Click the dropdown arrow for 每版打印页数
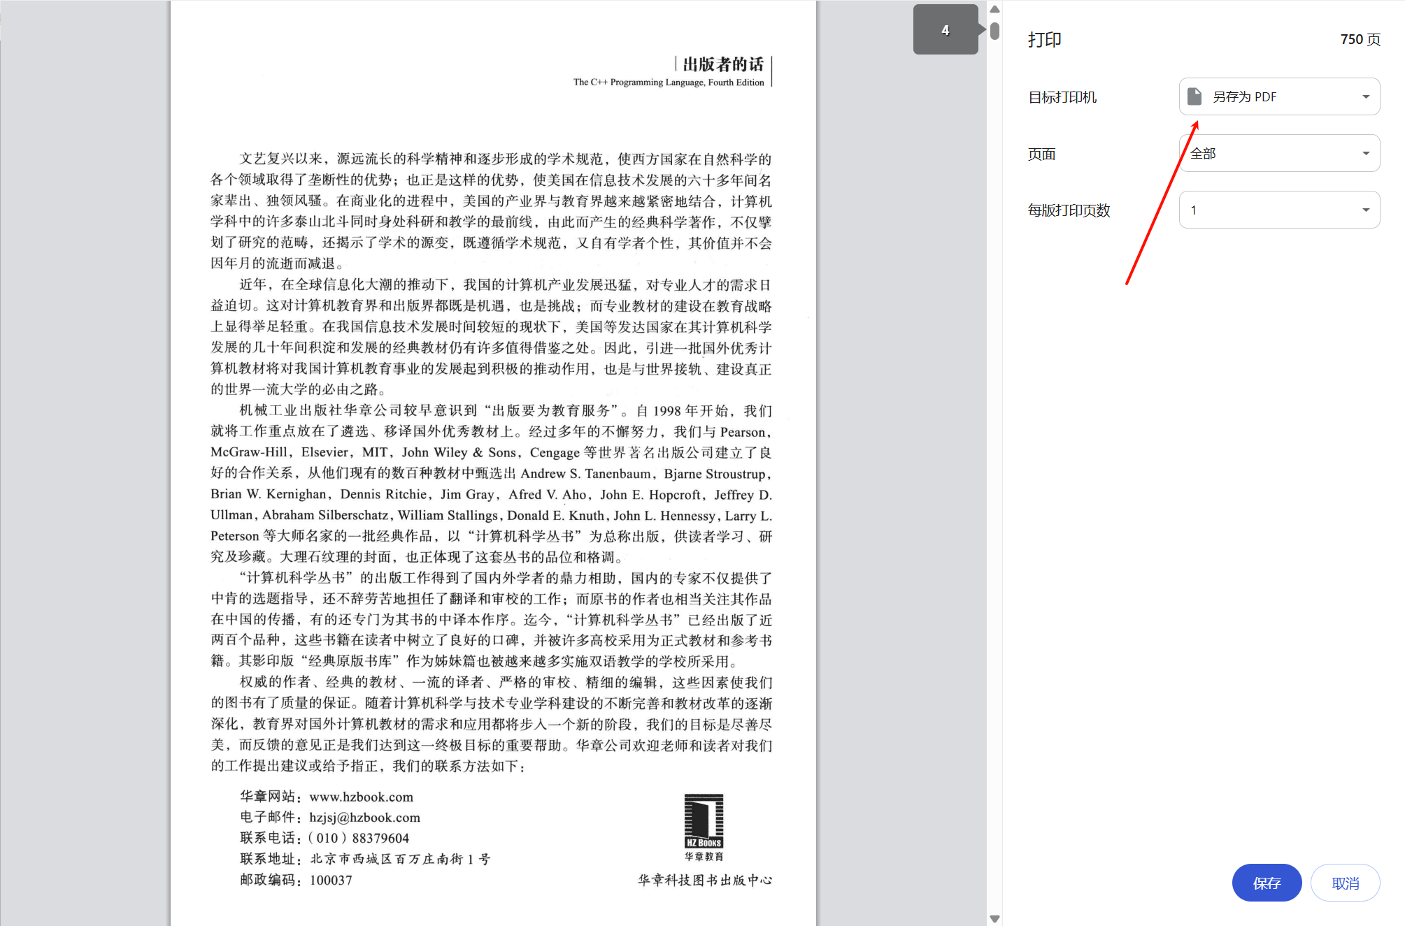1405x926 pixels. click(x=1364, y=210)
